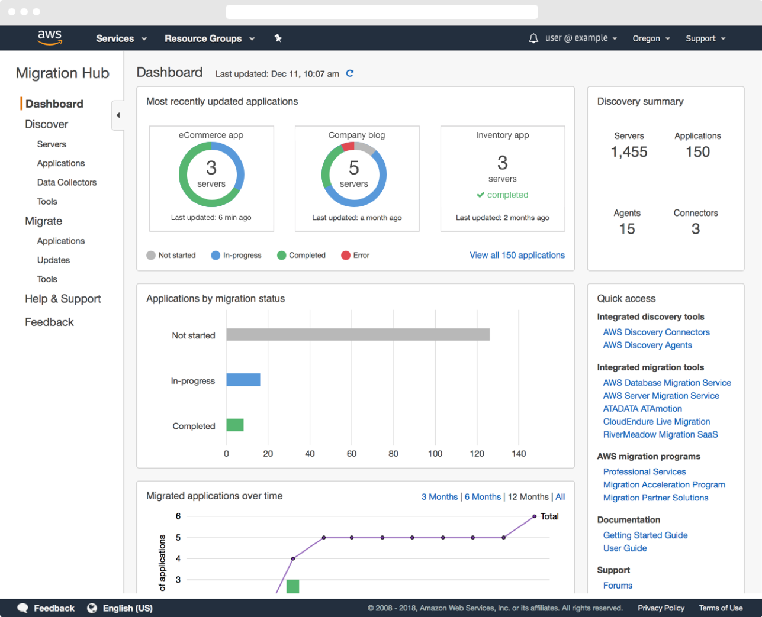Toggle the Error legend red swatch
Viewport: 762px width, 617px height.
346,256
